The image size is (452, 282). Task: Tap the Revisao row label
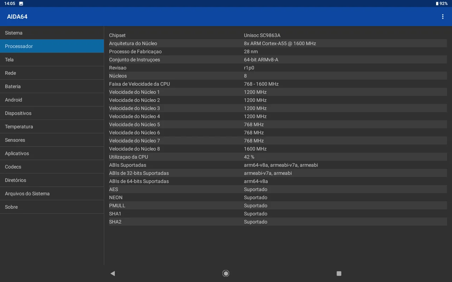pyautogui.click(x=118, y=68)
